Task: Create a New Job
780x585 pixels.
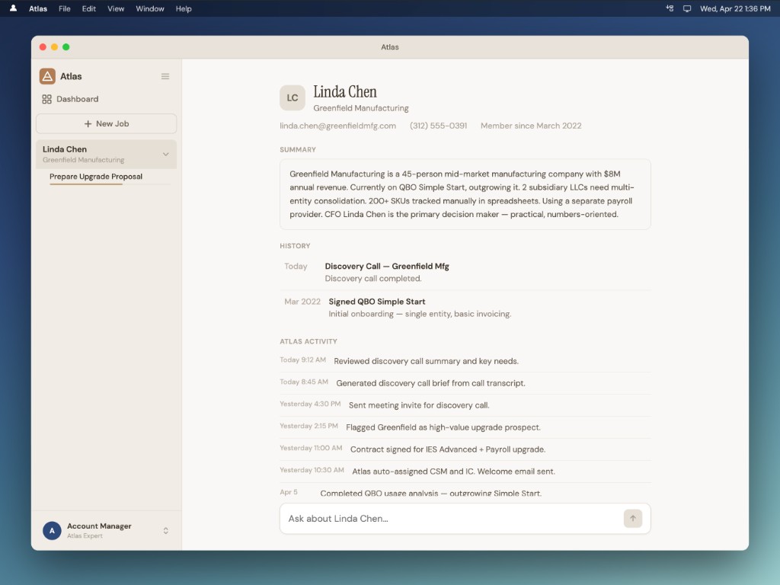Action: (107, 123)
